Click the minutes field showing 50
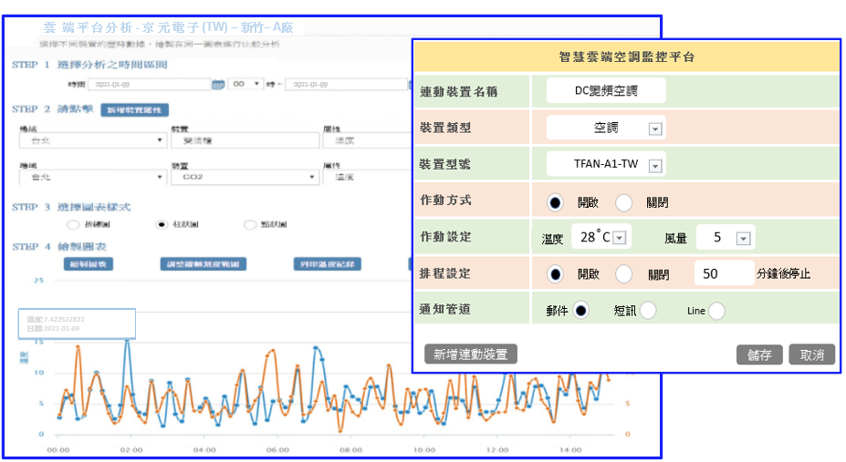Viewport: 846px width, 462px height. pyautogui.click(x=724, y=273)
